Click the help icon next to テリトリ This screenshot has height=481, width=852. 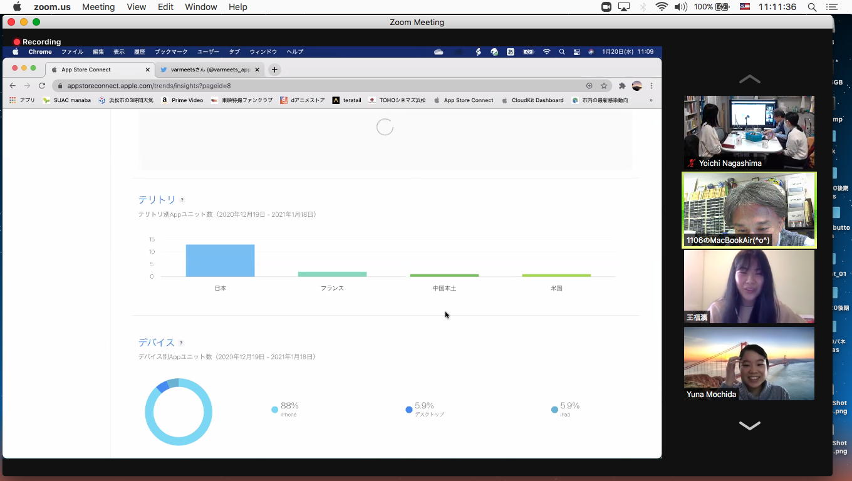[182, 200]
